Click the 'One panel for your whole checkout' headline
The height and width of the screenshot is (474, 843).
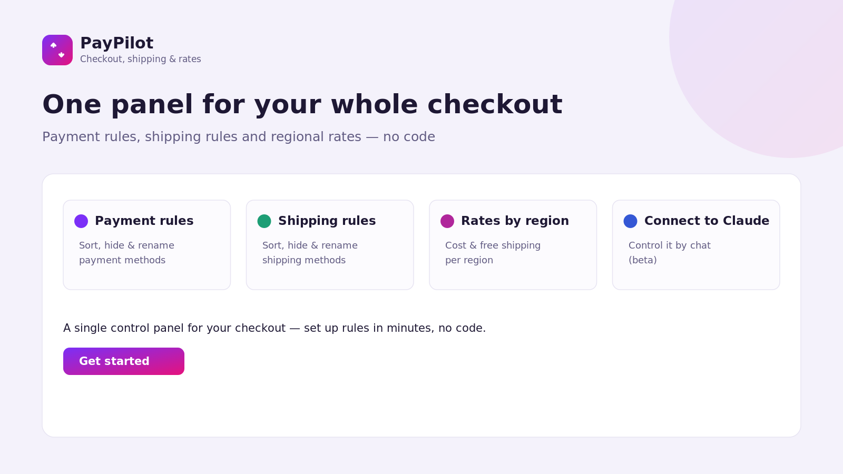coord(302,104)
